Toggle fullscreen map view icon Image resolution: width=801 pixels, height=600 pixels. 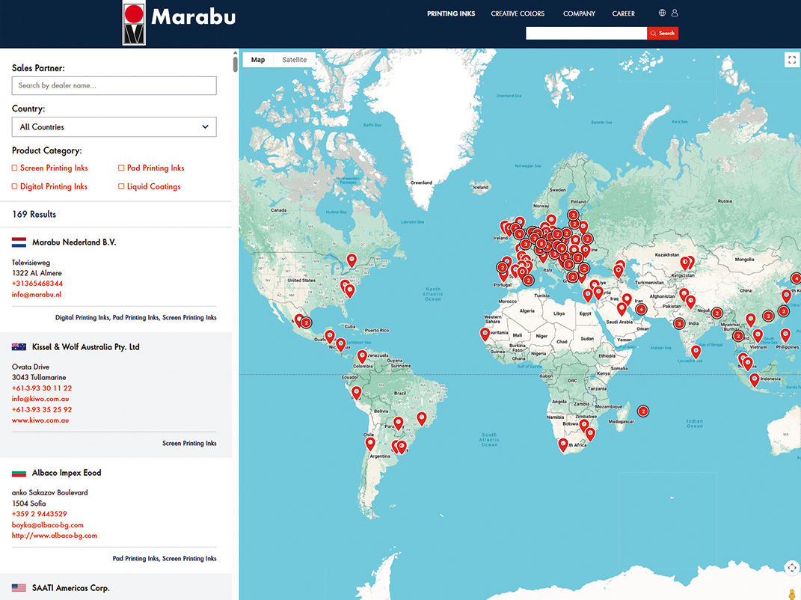(792, 60)
